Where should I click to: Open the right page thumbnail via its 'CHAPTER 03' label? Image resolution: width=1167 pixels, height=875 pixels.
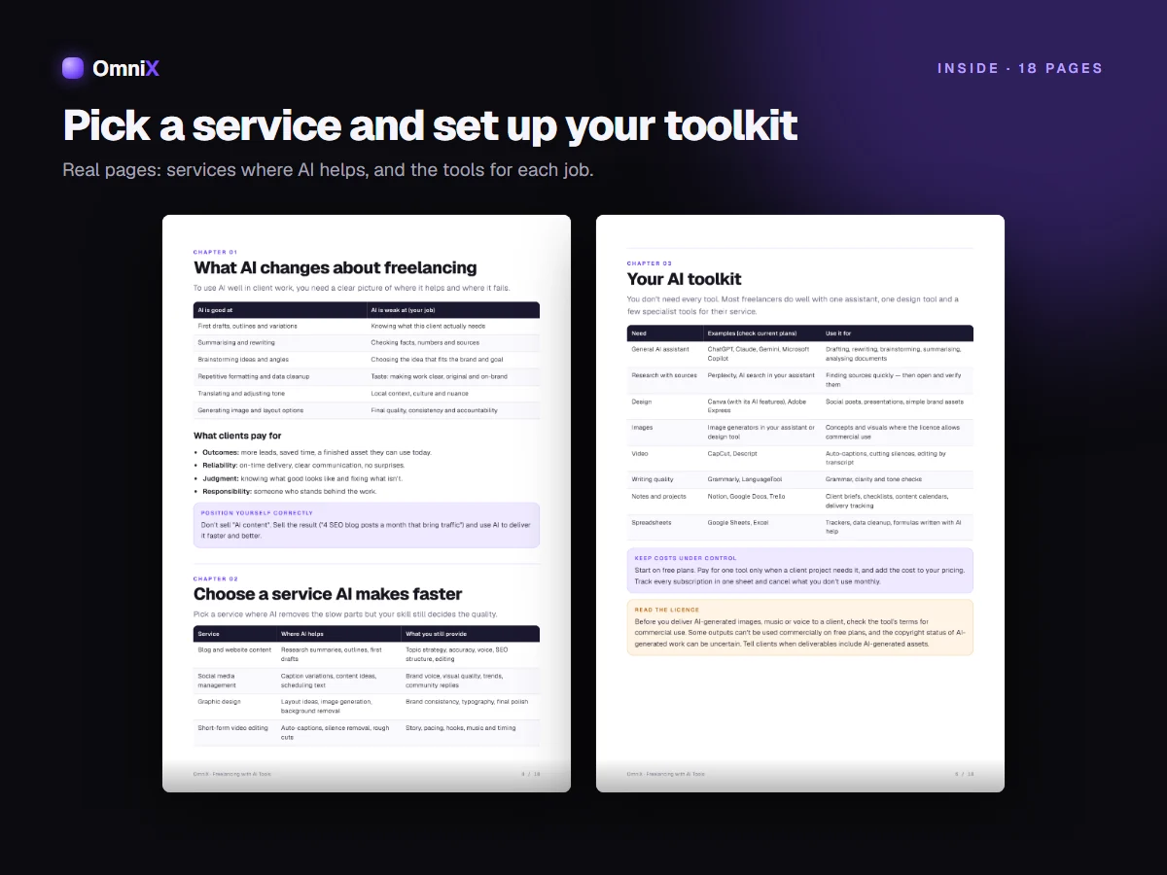tap(650, 263)
